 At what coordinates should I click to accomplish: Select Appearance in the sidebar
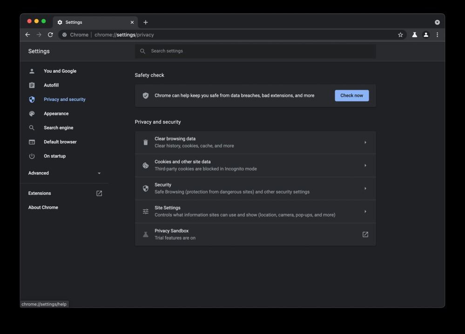coord(56,114)
